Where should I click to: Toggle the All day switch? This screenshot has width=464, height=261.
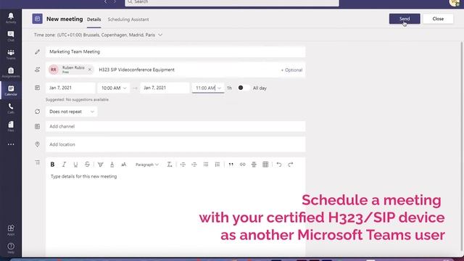point(244,88)
